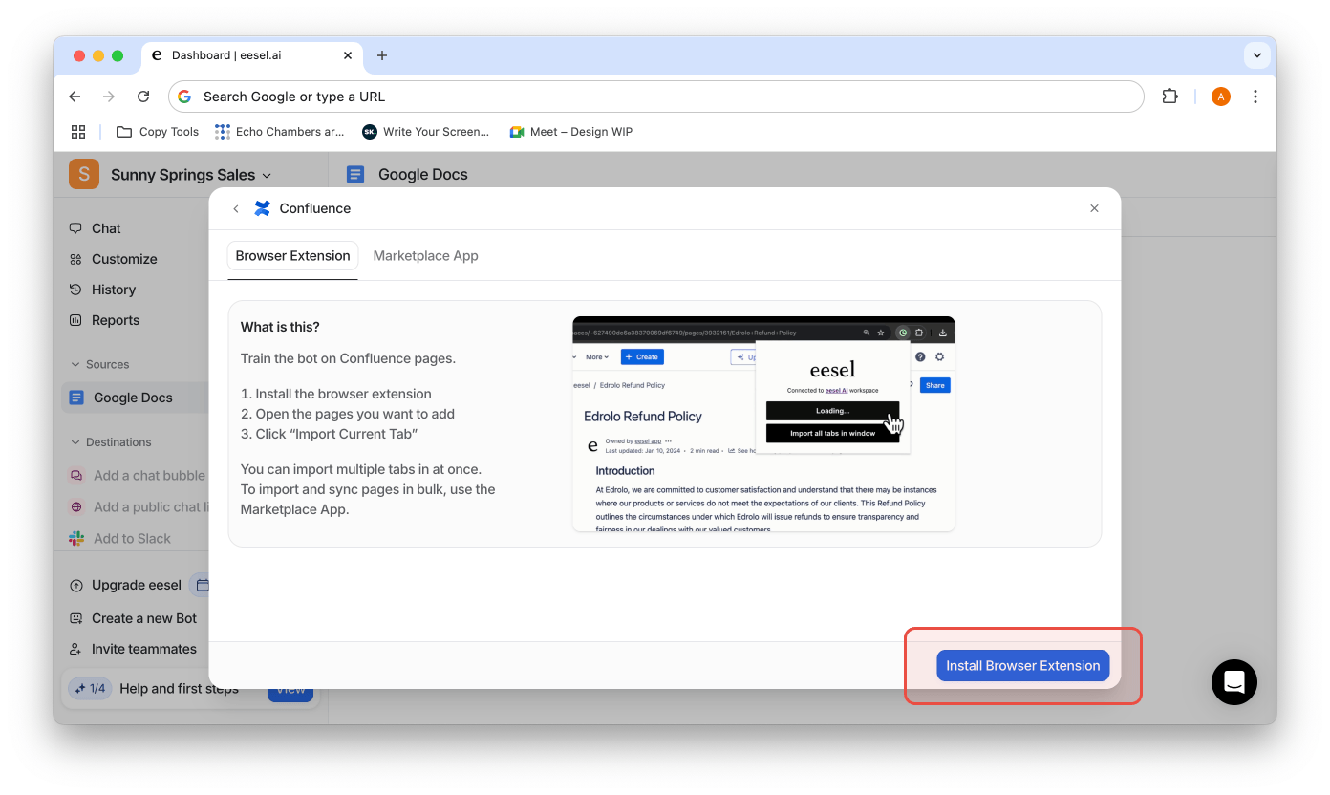Open the Echo Chambers bookmark
The width and height of the screenshot is (1330, 795).
[280, 132]
